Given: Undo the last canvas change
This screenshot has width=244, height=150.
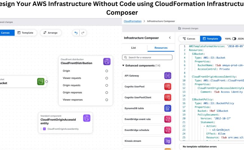Looking at the screenshot, I should (76, 33).
